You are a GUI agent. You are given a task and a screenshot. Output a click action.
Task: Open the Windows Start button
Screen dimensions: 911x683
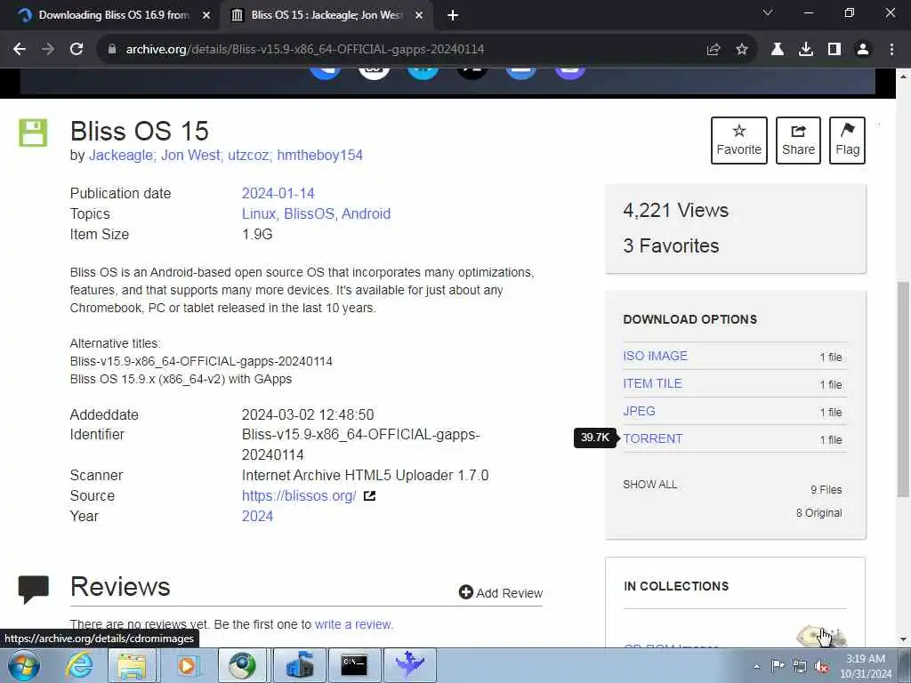(24, 665)
